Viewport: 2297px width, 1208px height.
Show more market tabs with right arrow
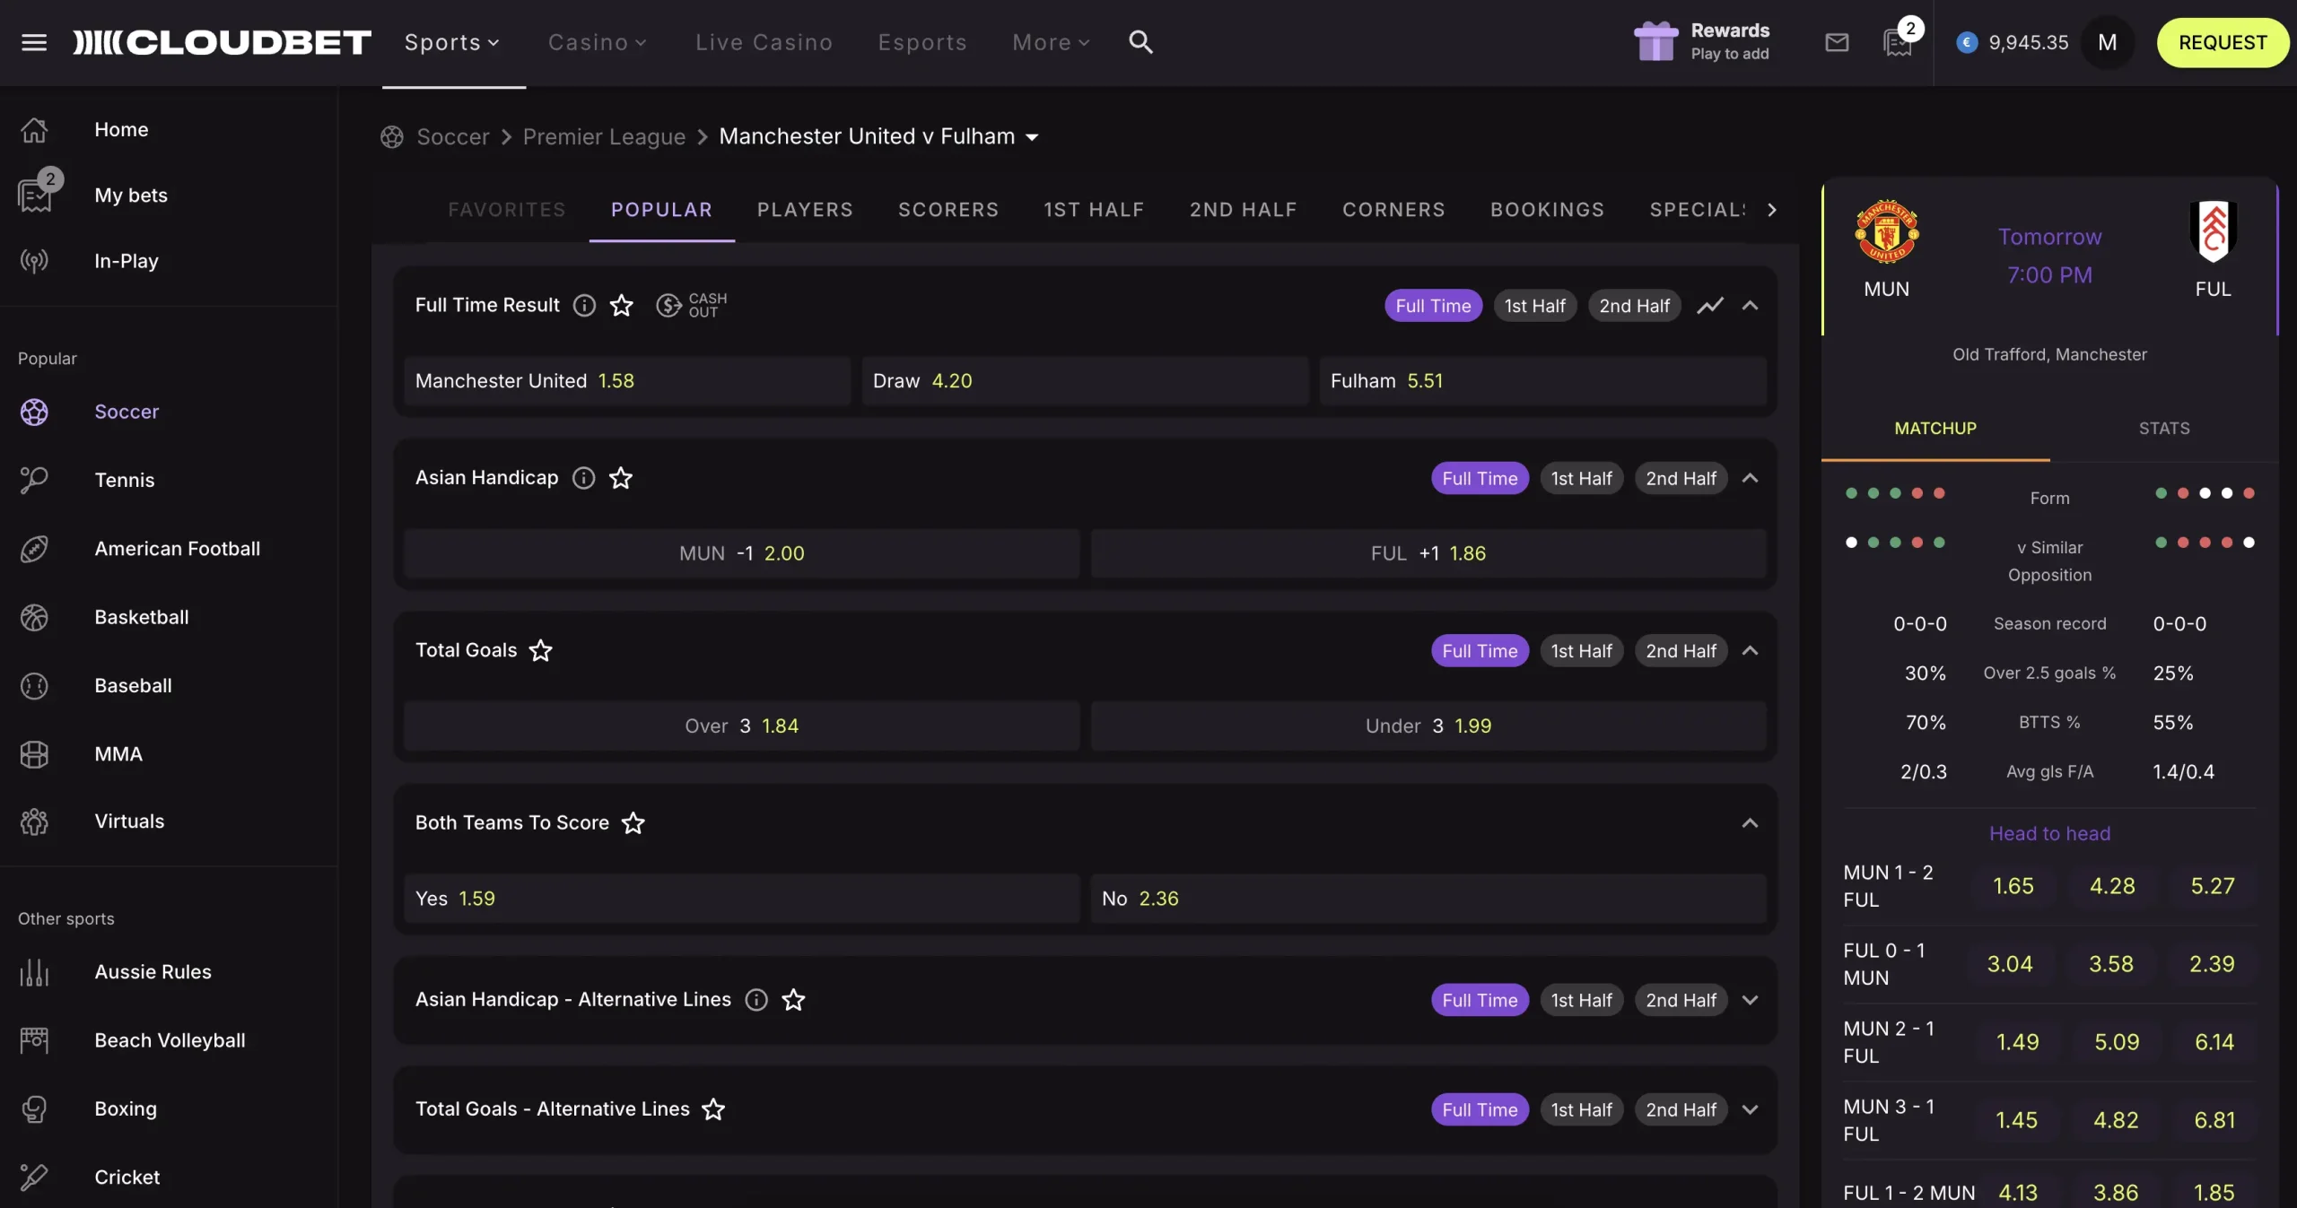click(x=1771, y=210)
